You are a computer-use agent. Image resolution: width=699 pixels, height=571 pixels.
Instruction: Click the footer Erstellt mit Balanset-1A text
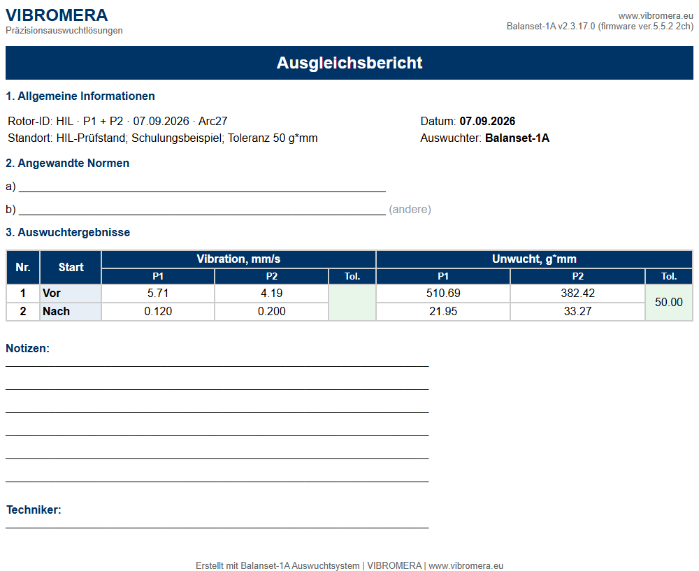tap(278, 565)
